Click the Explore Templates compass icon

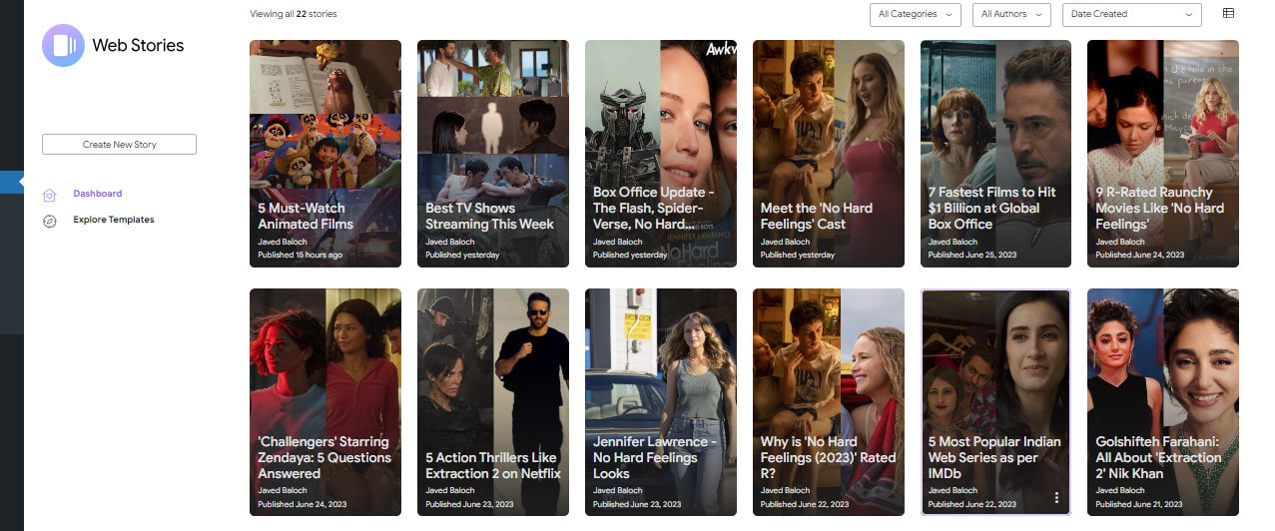click(x=50, y=221)
